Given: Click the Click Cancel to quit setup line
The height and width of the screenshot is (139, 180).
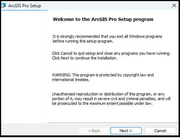Looking at the screenshot, I should point(111,53).
